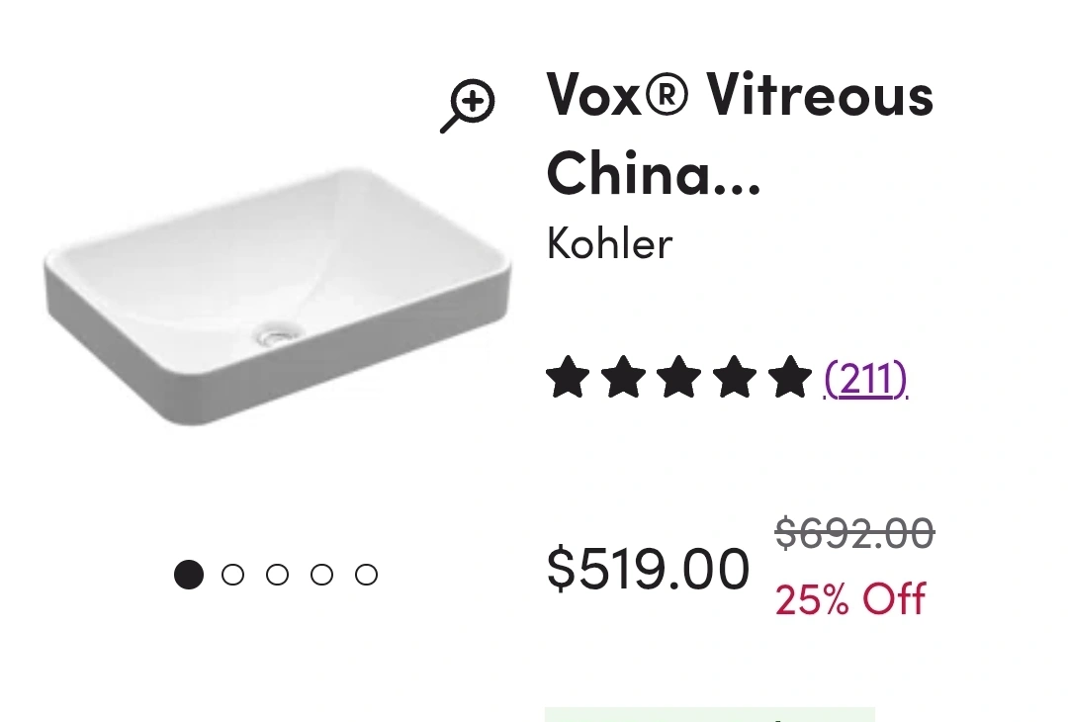Click the fifth rating star
1068x722 pixels.
pos(790,377)
